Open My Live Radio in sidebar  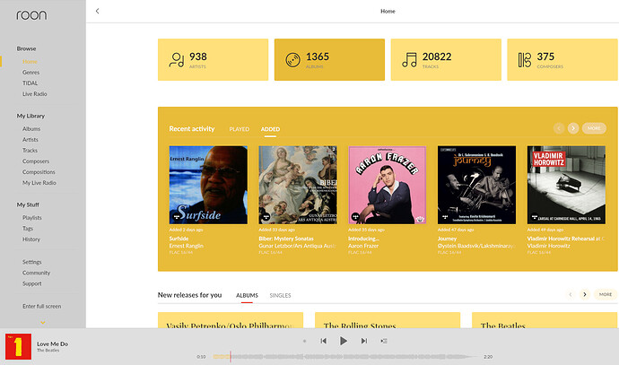click(x=39, y=183)
